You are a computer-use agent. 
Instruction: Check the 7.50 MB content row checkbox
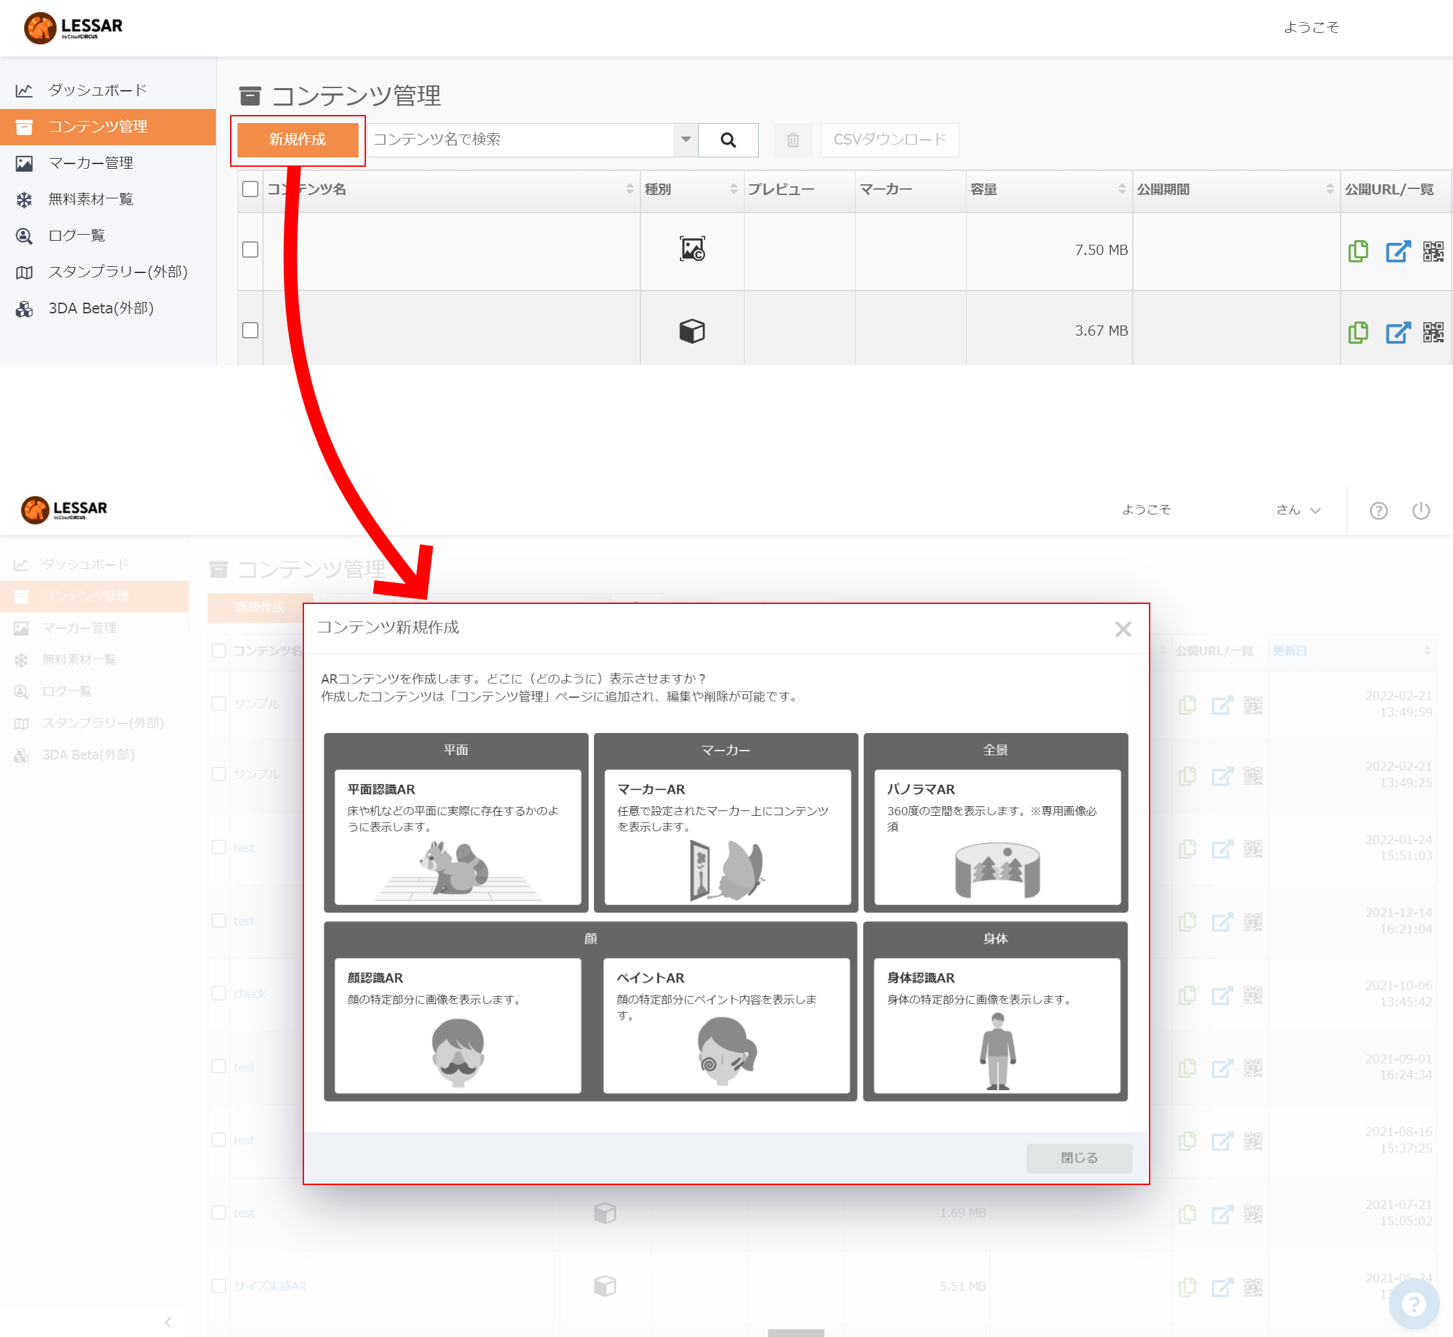250,250
